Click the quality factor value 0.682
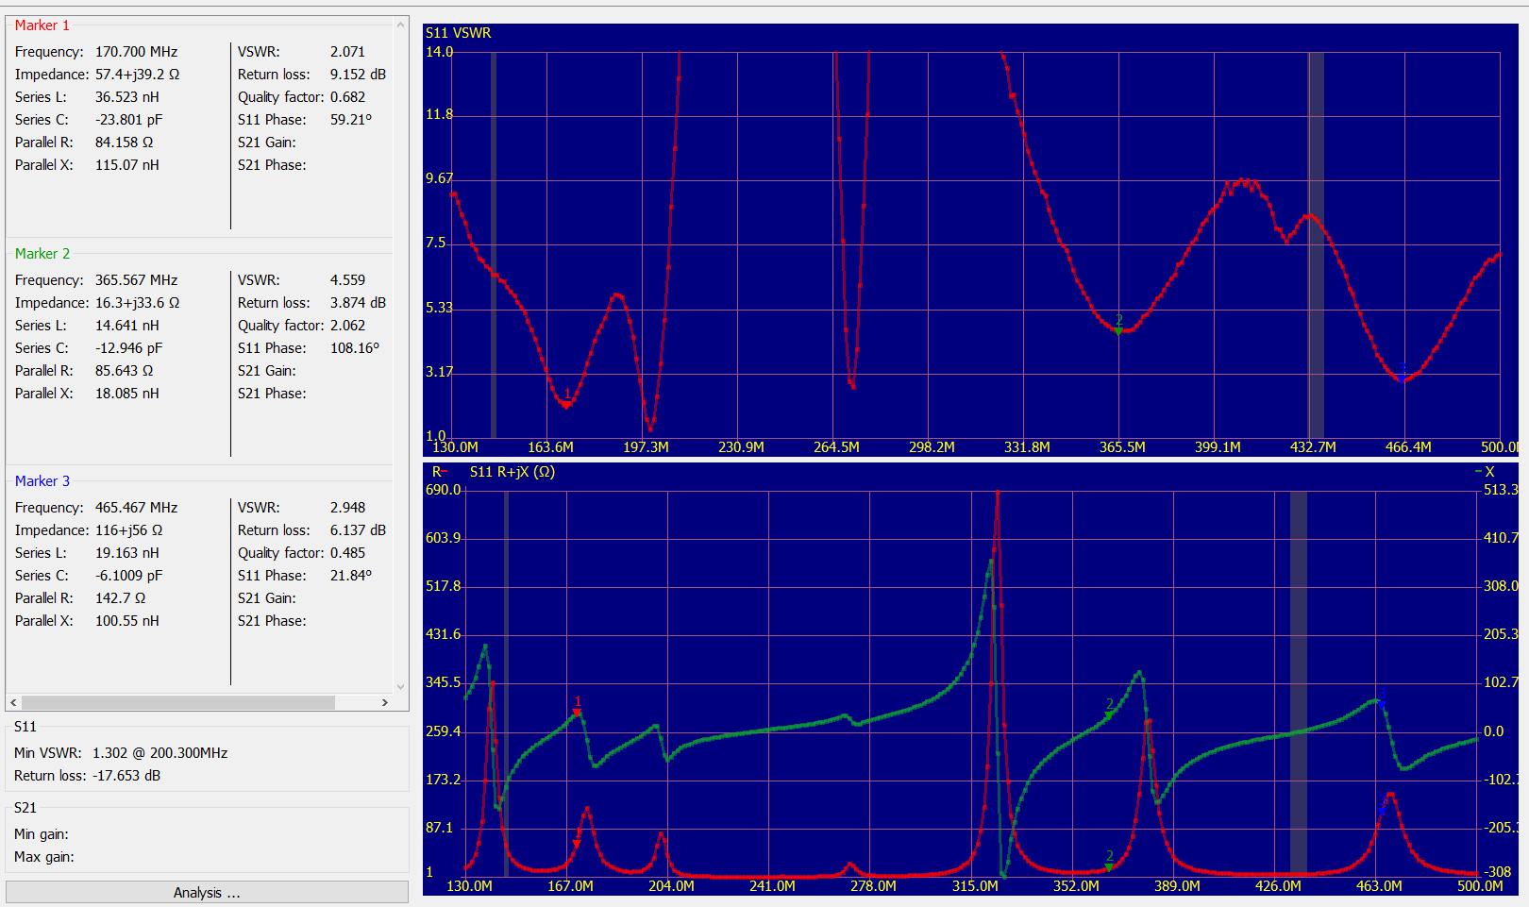The width and height of the screenshot is (1529, 907). [x=347, y=97]
